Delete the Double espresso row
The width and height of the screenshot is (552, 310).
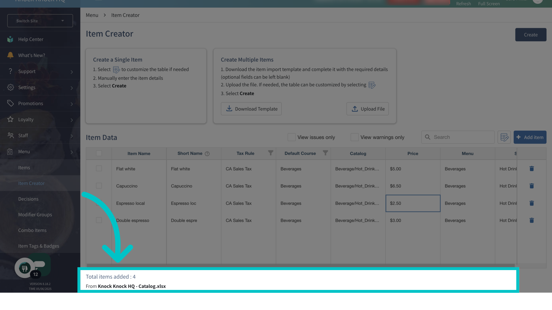532,220
